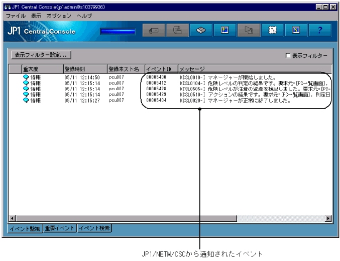Click the puzzle piece toolbar icon

pos(272,30)
